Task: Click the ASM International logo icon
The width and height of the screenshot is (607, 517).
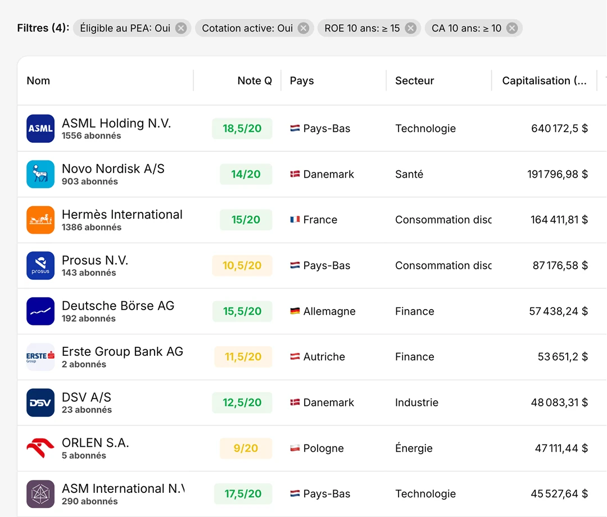Action: 40,494
